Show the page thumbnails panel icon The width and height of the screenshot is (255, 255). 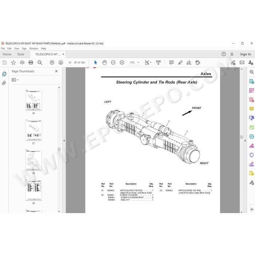[x=4, y=74]
